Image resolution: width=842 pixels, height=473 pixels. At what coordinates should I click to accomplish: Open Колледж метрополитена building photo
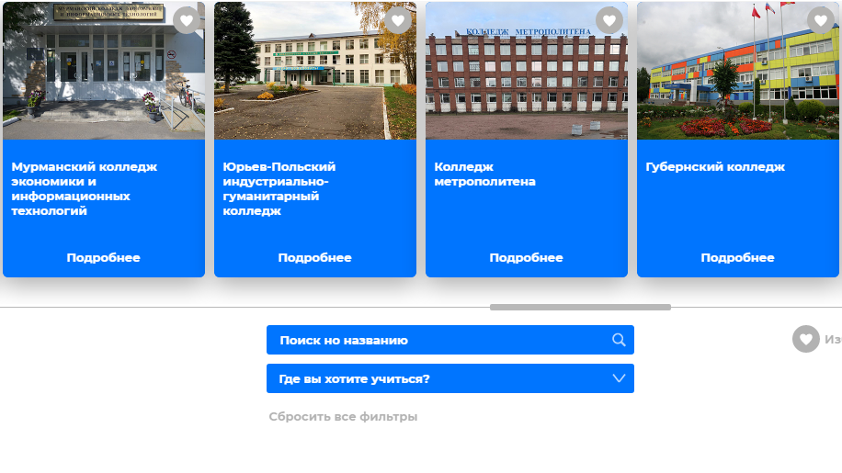click(527, 71)
